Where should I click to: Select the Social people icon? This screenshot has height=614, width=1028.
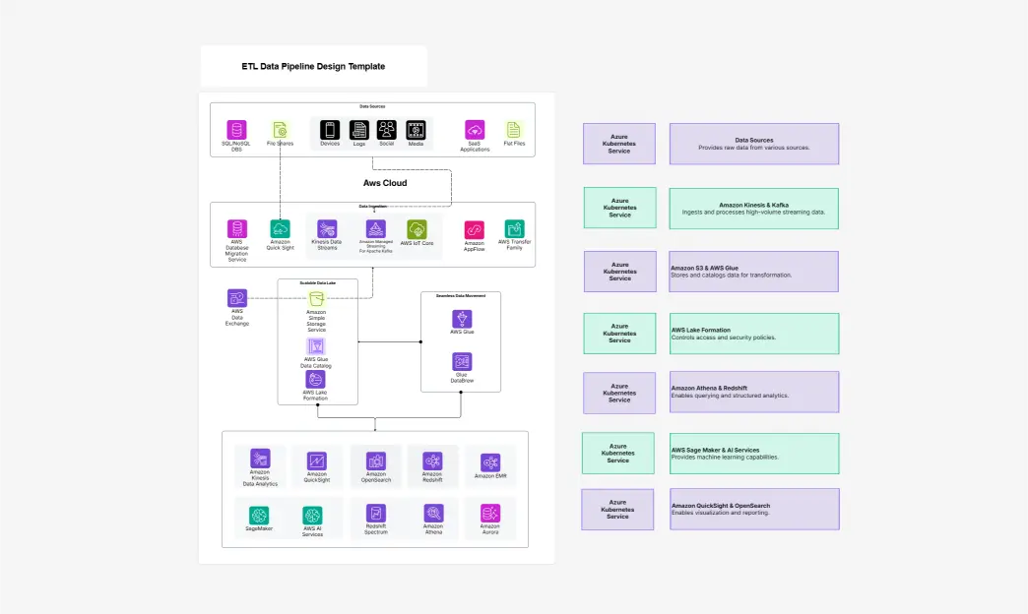pyautogui.click(x=387, y=130)
